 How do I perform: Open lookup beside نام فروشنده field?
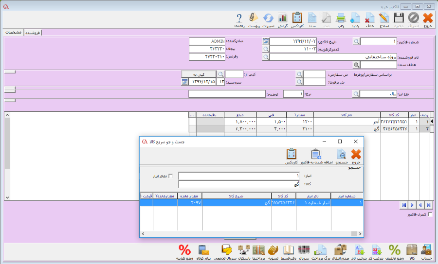click(266, 57)
